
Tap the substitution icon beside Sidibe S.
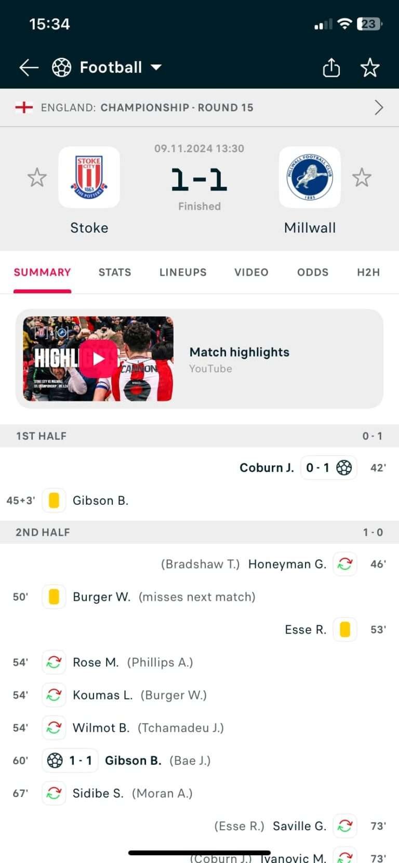tap(54, 793)
